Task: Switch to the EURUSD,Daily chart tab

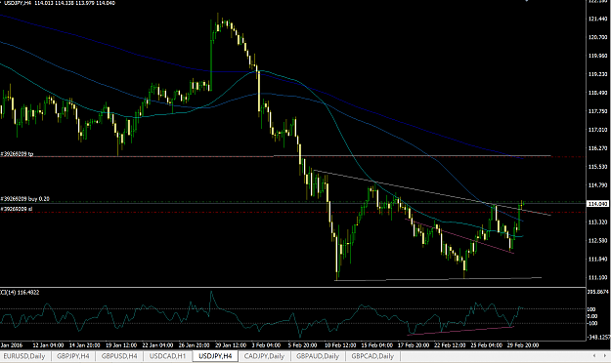Action: click(x=24, y=356)
